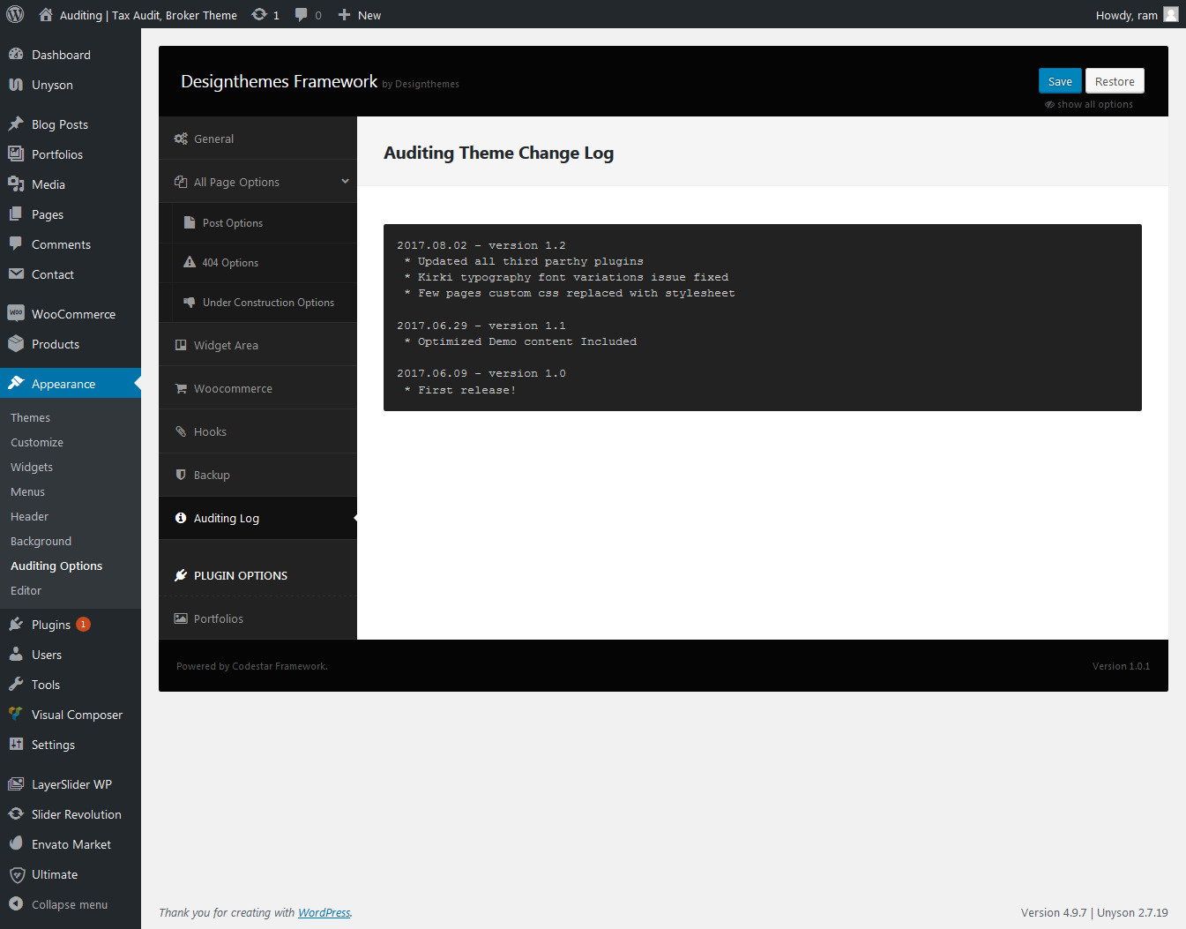
Task: Open Background submenu item
Action: (x=41, y=541)
